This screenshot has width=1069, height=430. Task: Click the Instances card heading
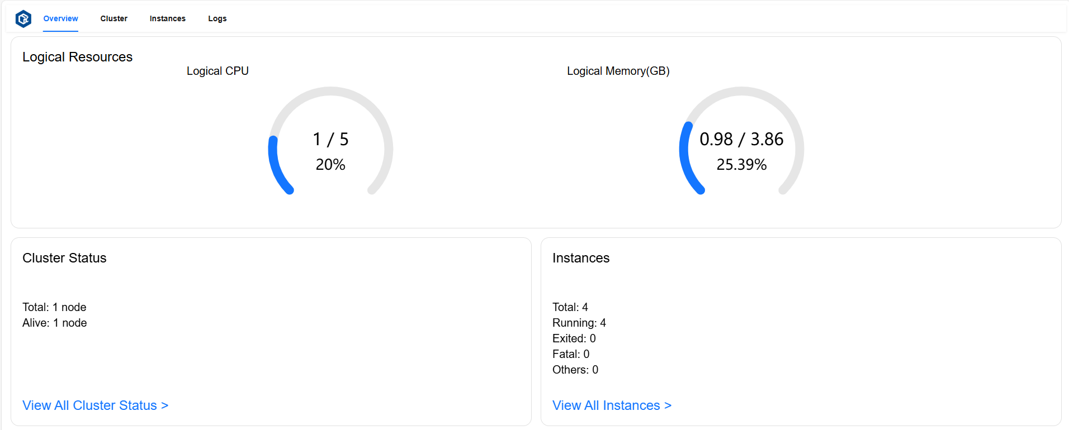[x=581, y=258]
